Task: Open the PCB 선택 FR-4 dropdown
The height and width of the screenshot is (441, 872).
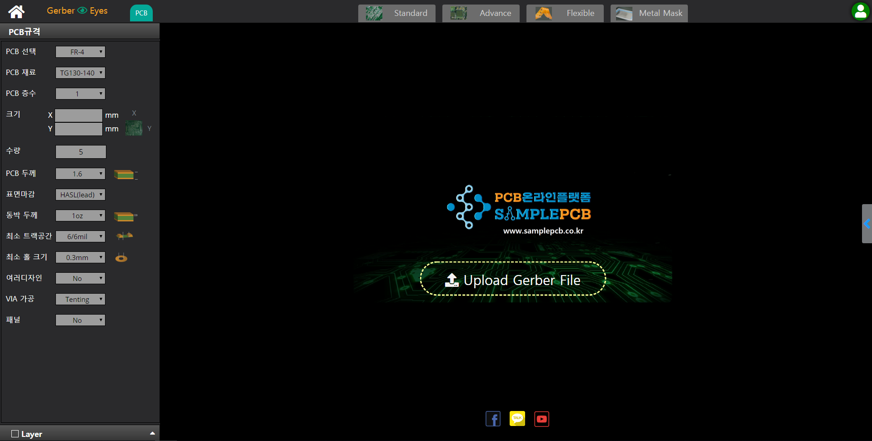Action: [x=80, y=52]
